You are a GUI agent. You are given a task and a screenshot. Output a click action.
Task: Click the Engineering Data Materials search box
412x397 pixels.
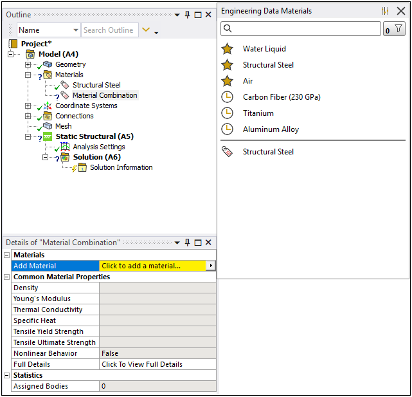[x=301, y=29]
